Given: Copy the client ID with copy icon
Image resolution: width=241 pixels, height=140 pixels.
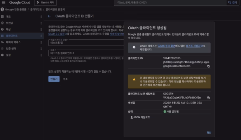Looking at the screenshot, I should tap(208, 66).
